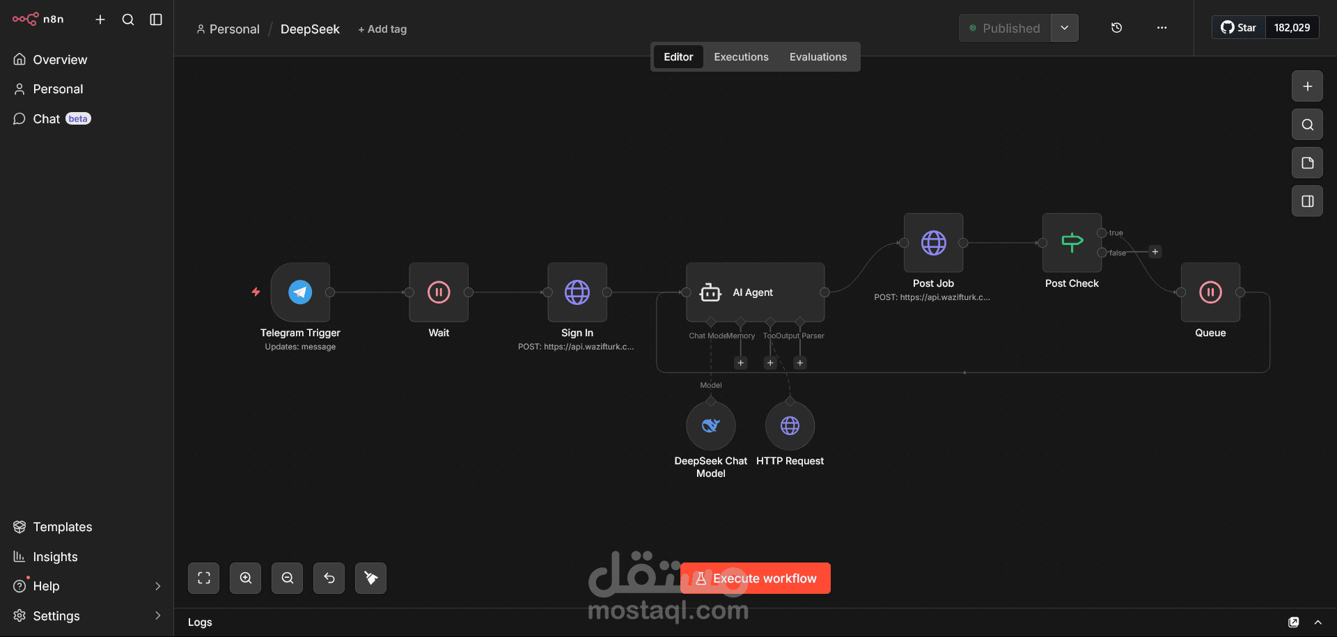Click the n8n logo
Image resolution: width=1337 pixels, height=637 pixels.
point(38,19)
